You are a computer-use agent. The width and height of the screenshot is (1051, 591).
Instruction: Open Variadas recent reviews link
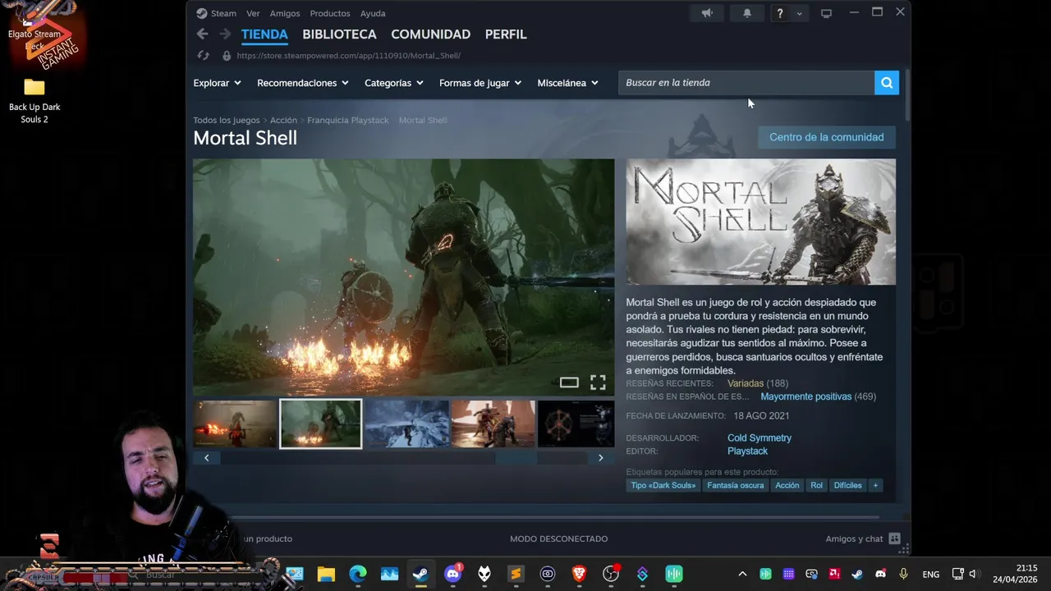pos(746,383)
